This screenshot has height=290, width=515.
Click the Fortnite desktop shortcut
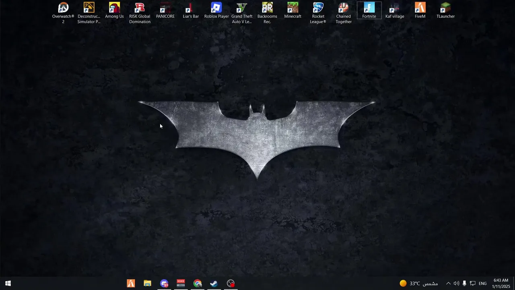click(x=369, y=10)
